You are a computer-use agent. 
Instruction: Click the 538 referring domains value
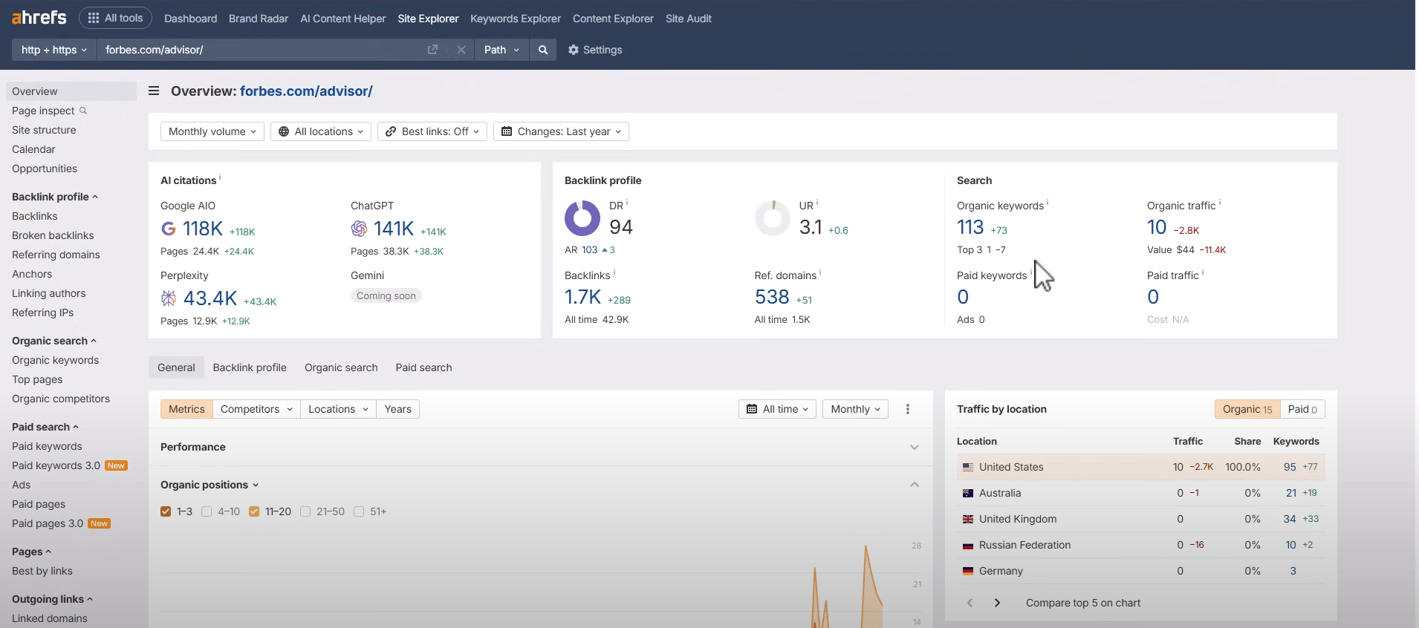click(x=772, y=297)
